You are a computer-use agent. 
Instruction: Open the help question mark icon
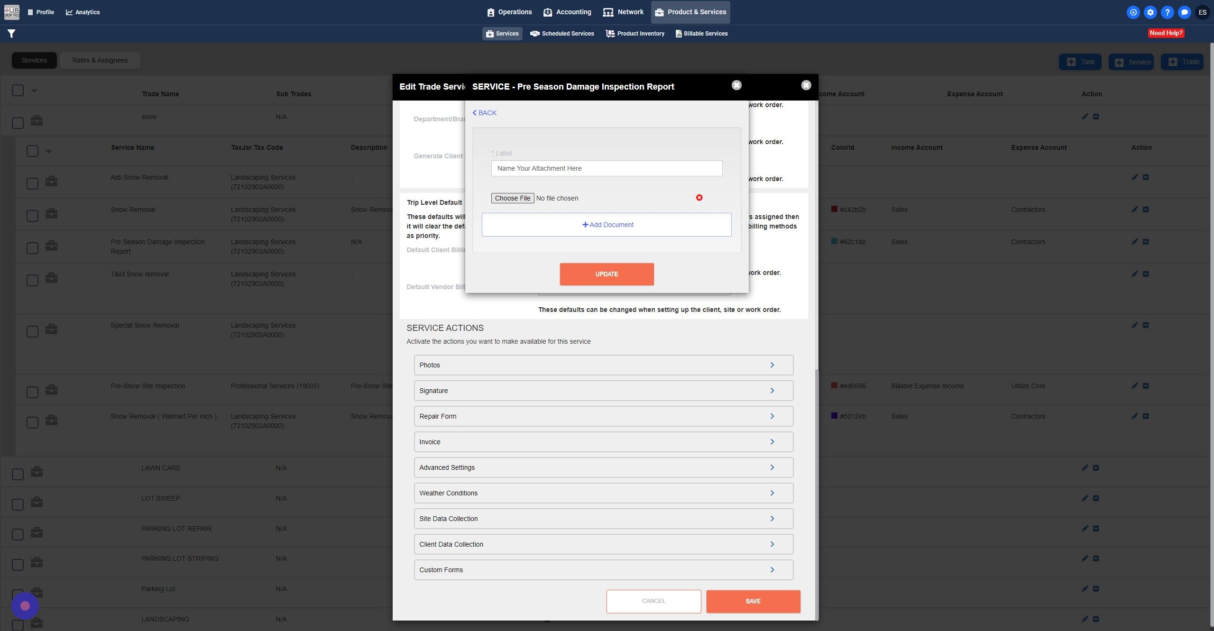[x=1167, y=12]
